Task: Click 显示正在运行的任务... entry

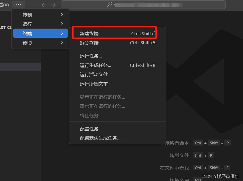Action: click(118, 97)
